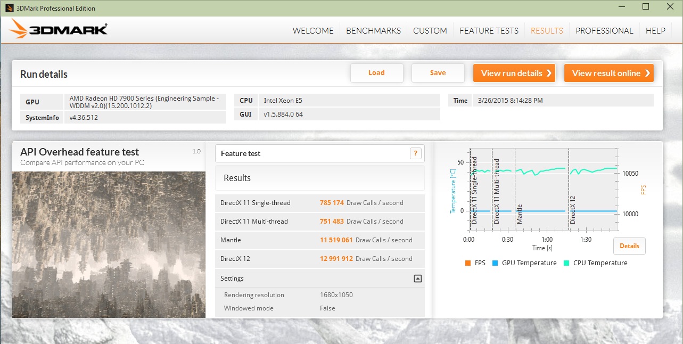Save the run with the Save button
The width and height of the screenshot is (683, 344).
(438, 73)
